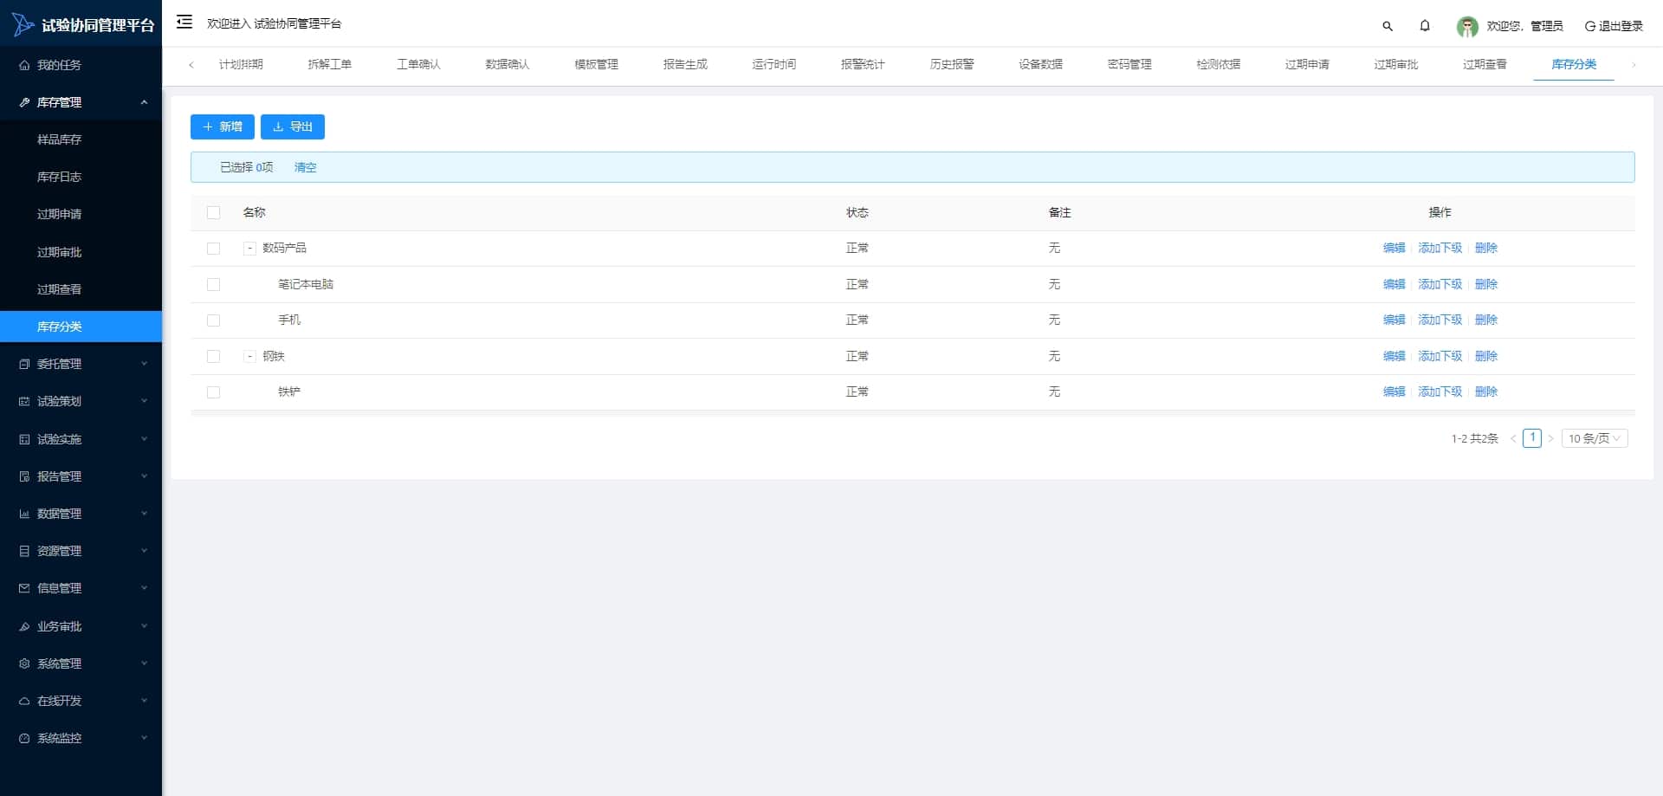1663x796 pixels.
Task: Collapse the 库存管理 sidebar menu
Action: 144,102
